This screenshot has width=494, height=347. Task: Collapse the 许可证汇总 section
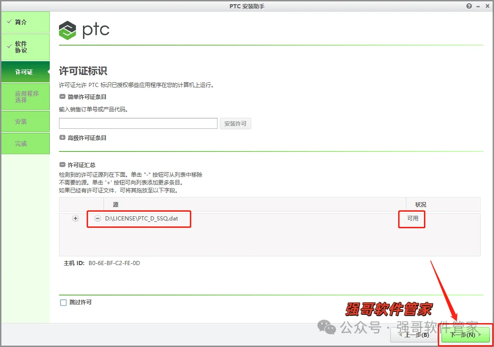point(62,165)
